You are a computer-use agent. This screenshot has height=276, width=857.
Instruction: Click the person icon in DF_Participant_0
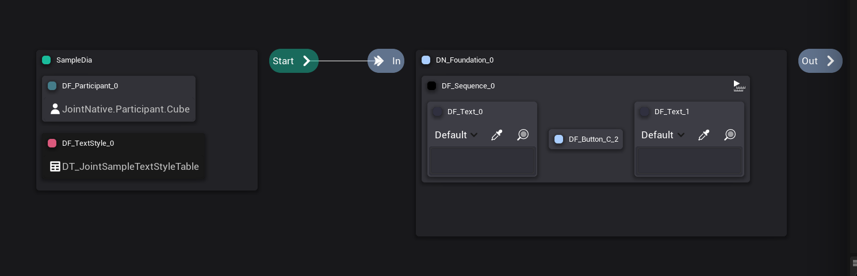click(x=55, y=109)
